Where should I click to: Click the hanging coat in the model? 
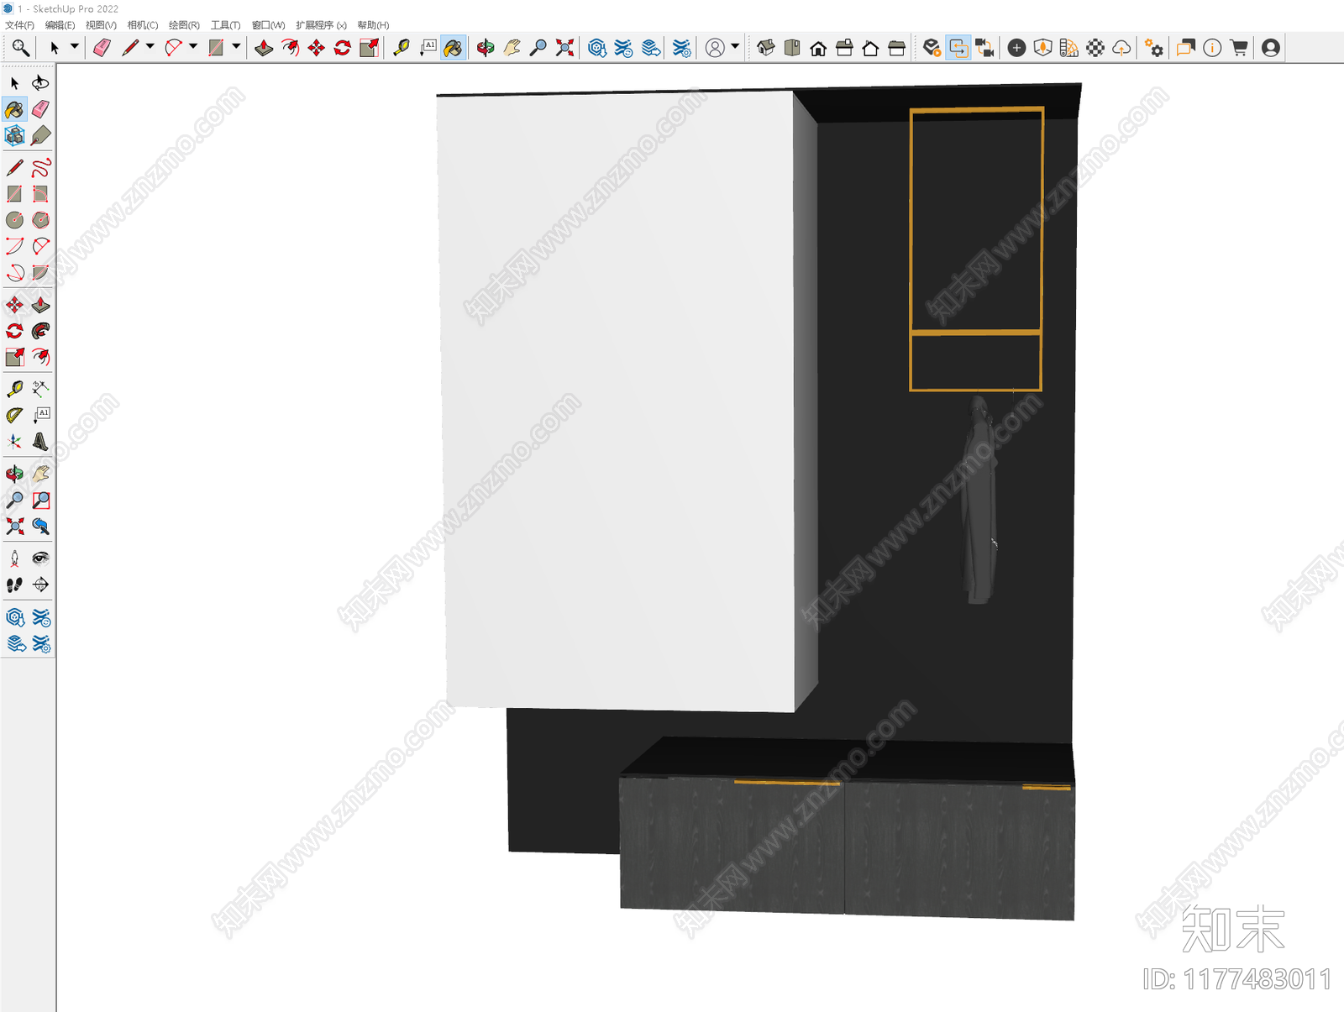[978, 500]
